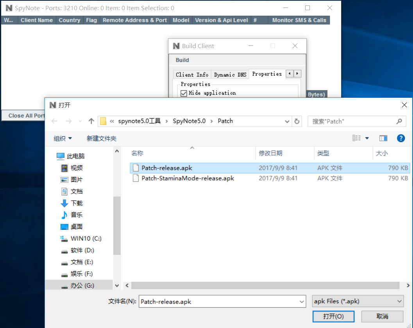Screen dimensions: 413x328
Task: Expand the address path dropdown
Action: tap(287, 121)
